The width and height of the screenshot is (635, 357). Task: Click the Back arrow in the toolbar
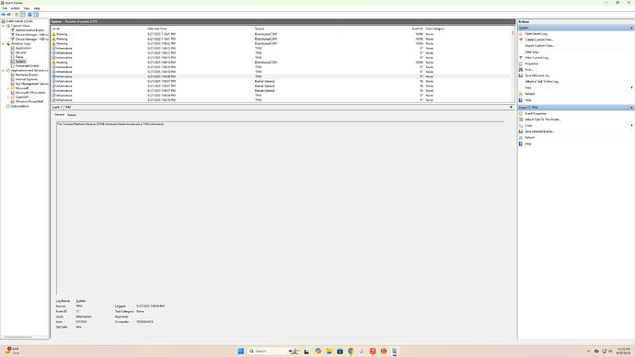[4, 15]
